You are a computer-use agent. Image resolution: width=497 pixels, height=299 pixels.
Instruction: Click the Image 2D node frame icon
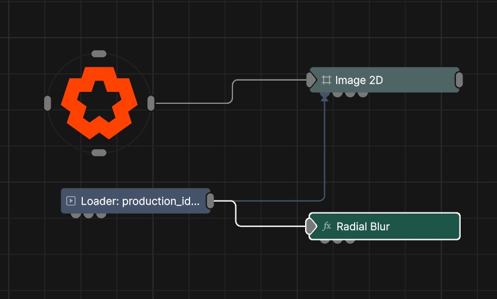[x=326, y=80]
